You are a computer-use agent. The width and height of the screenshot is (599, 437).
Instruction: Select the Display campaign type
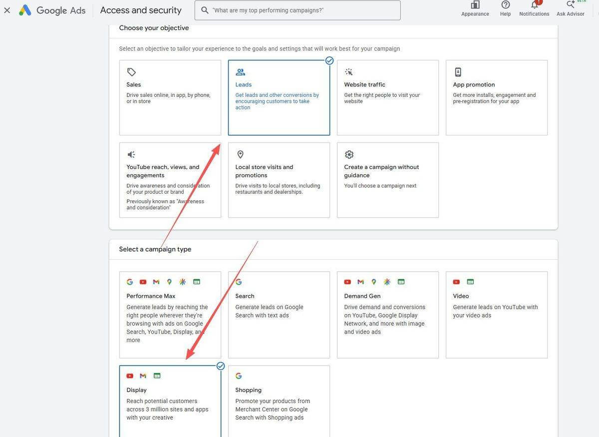tap(170, 401)
